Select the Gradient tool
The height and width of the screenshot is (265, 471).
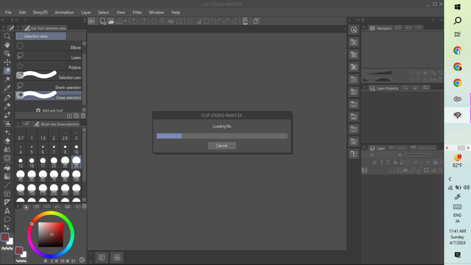coord(7,176)
